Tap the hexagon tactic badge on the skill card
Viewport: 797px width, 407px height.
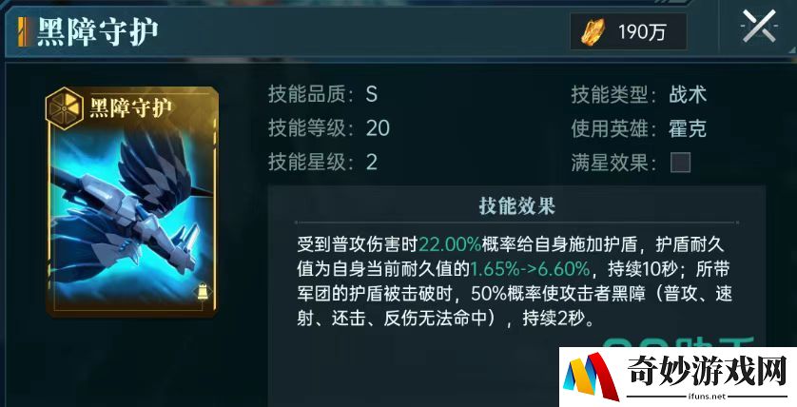(64, 108)
